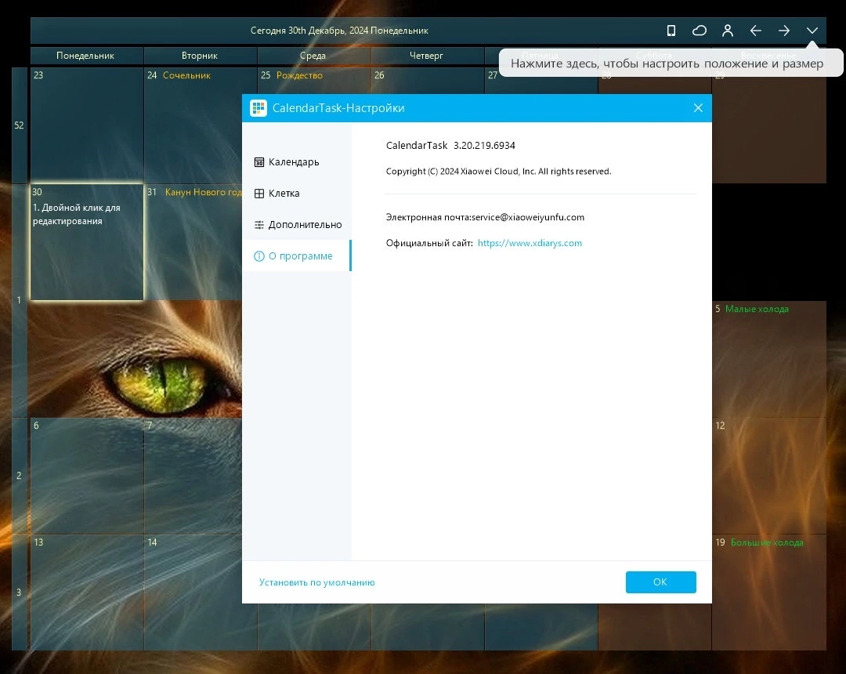
Task: Click the January 5 Малые холода cell
Action: (769, 359)
